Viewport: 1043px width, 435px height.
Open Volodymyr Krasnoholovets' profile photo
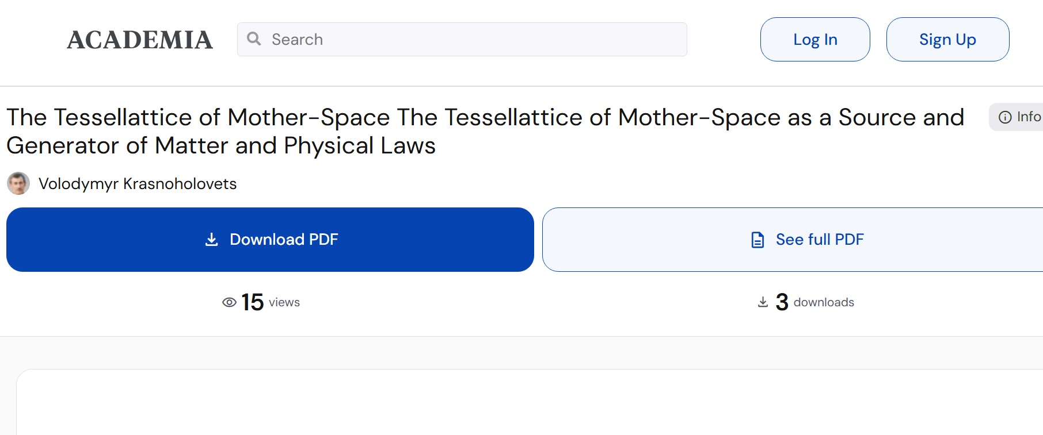point(18,183)
